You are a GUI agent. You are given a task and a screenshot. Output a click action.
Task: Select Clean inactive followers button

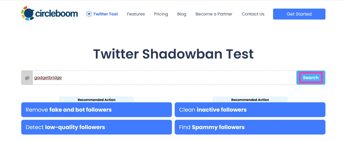pos(250,110)
